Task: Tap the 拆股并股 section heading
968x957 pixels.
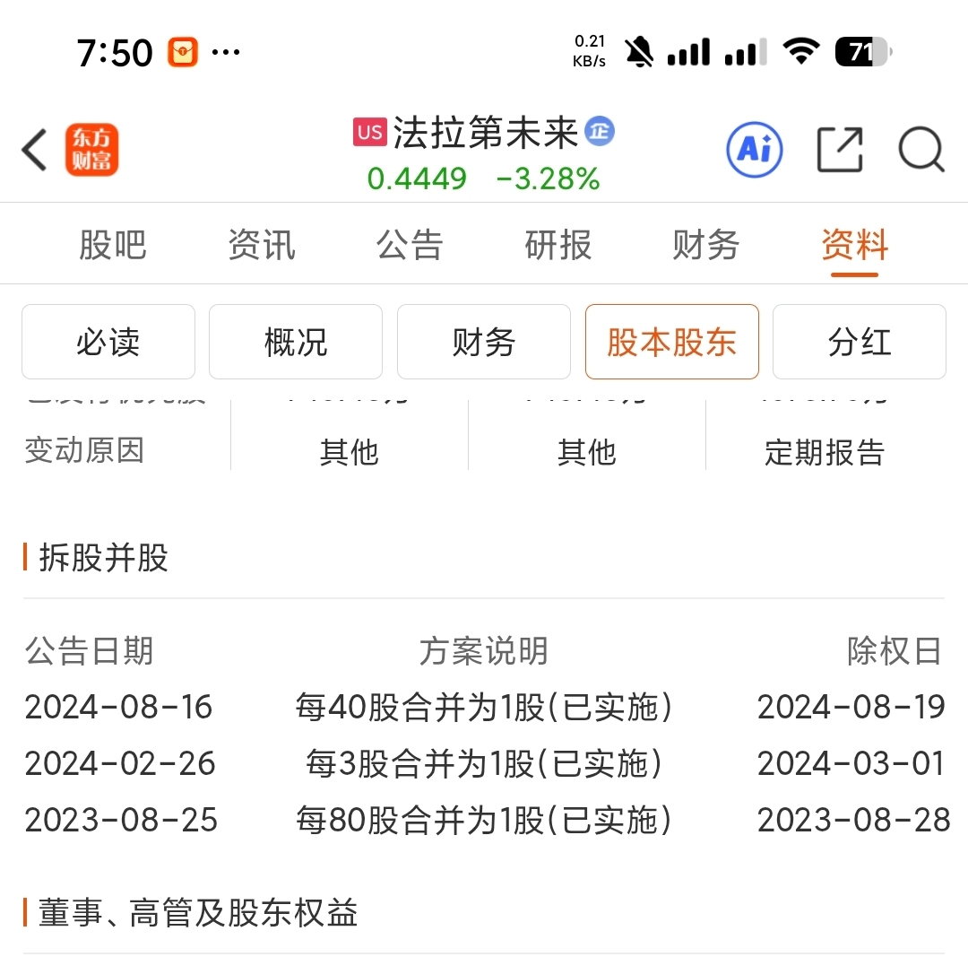Action: tap(104, 557)
